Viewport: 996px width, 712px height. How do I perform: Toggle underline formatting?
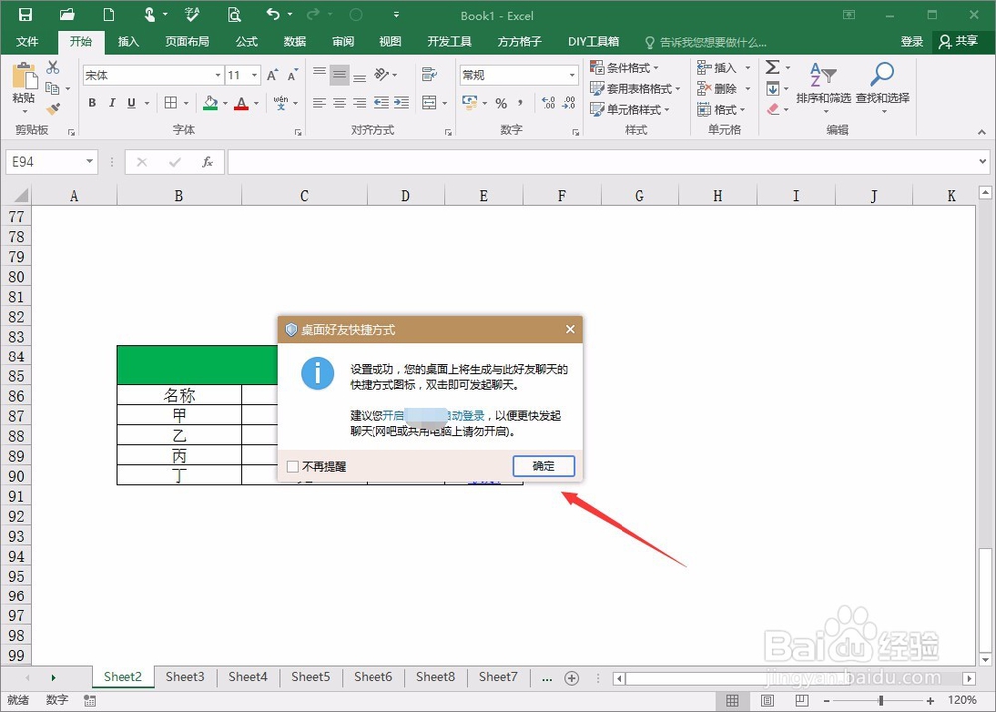point(132,103)
